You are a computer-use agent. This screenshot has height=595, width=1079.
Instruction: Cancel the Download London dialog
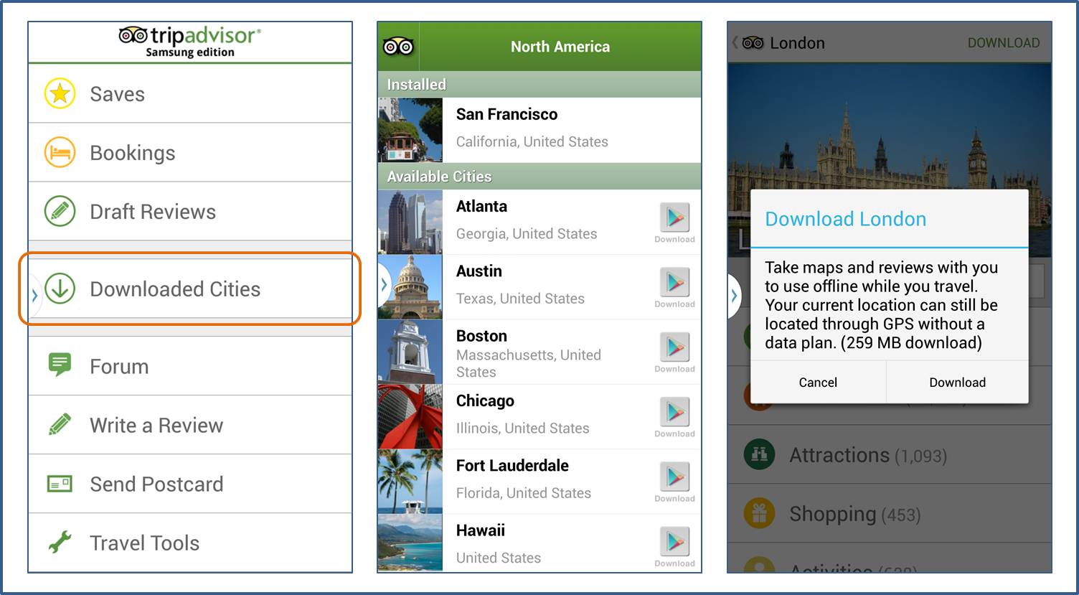pos(818,382)
